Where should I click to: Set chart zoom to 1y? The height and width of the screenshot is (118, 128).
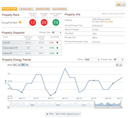(19, 65)
